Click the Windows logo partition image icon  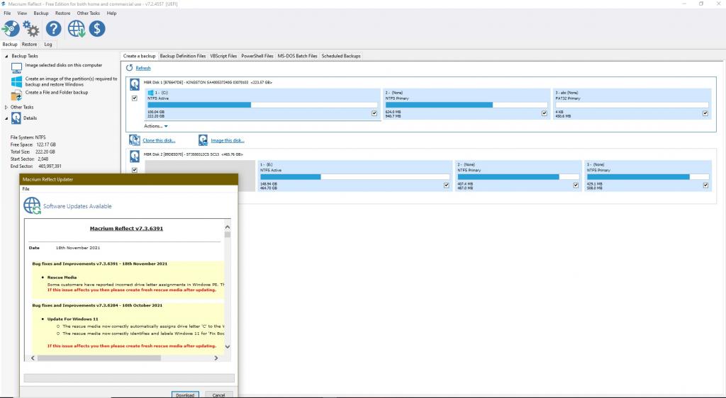(16, 82)
